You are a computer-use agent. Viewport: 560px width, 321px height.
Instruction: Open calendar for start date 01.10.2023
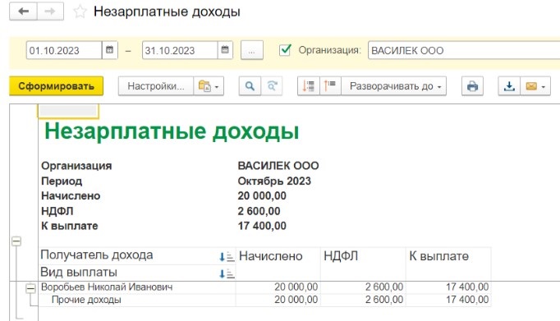pos(110,50)
